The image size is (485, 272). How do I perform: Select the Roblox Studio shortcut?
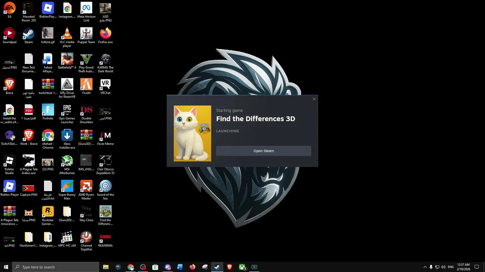[9, 165]
